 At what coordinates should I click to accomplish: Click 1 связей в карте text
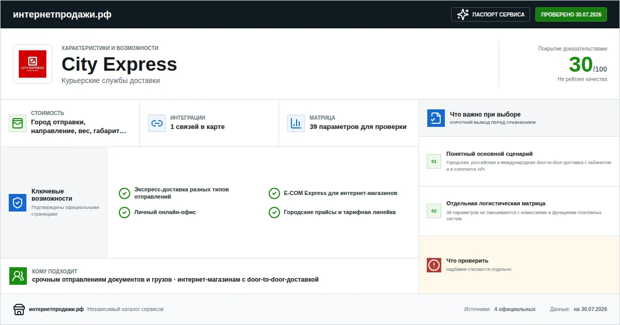click(197, 127)
